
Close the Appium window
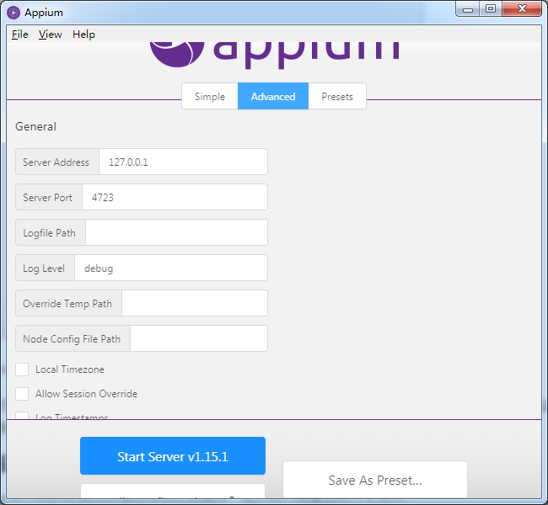522,9
